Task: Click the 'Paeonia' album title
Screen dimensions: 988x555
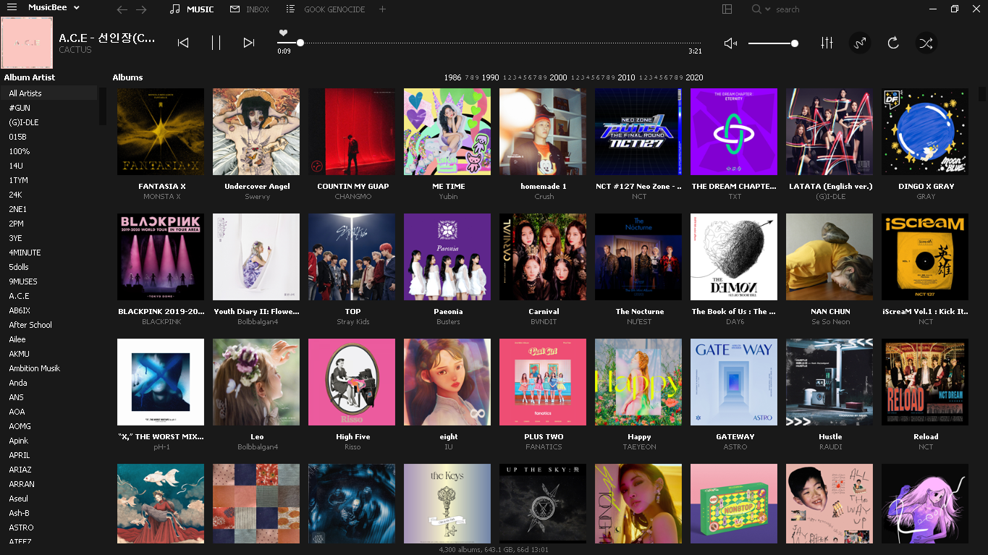Action: pos(448,311)
